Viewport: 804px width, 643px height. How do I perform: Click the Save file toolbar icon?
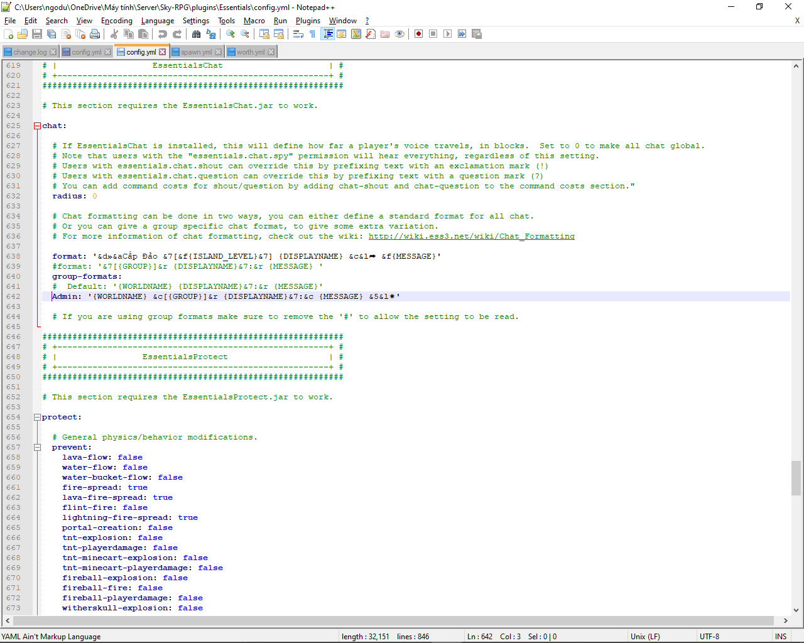(x=37, y=34)
